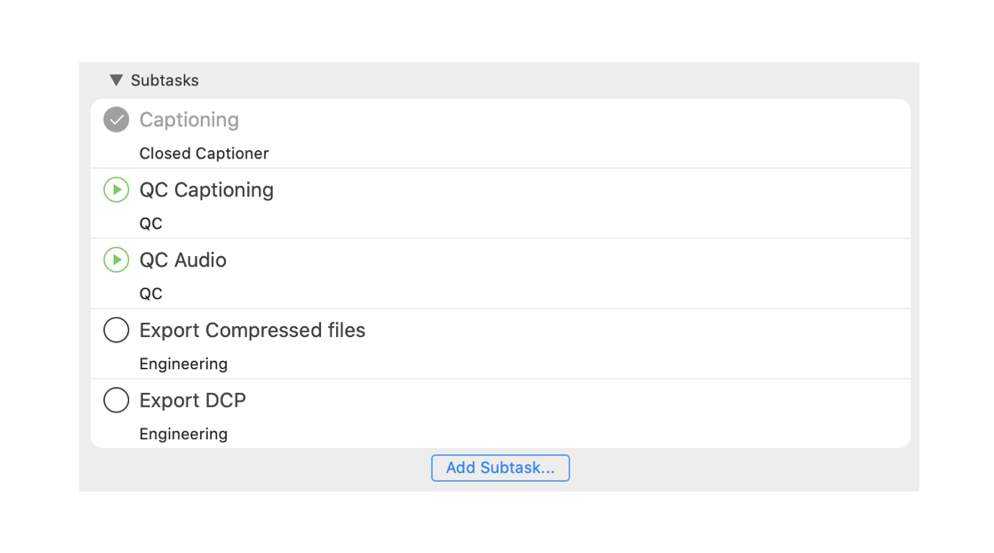Check off the Export DCP circle

tap(116, 400)
